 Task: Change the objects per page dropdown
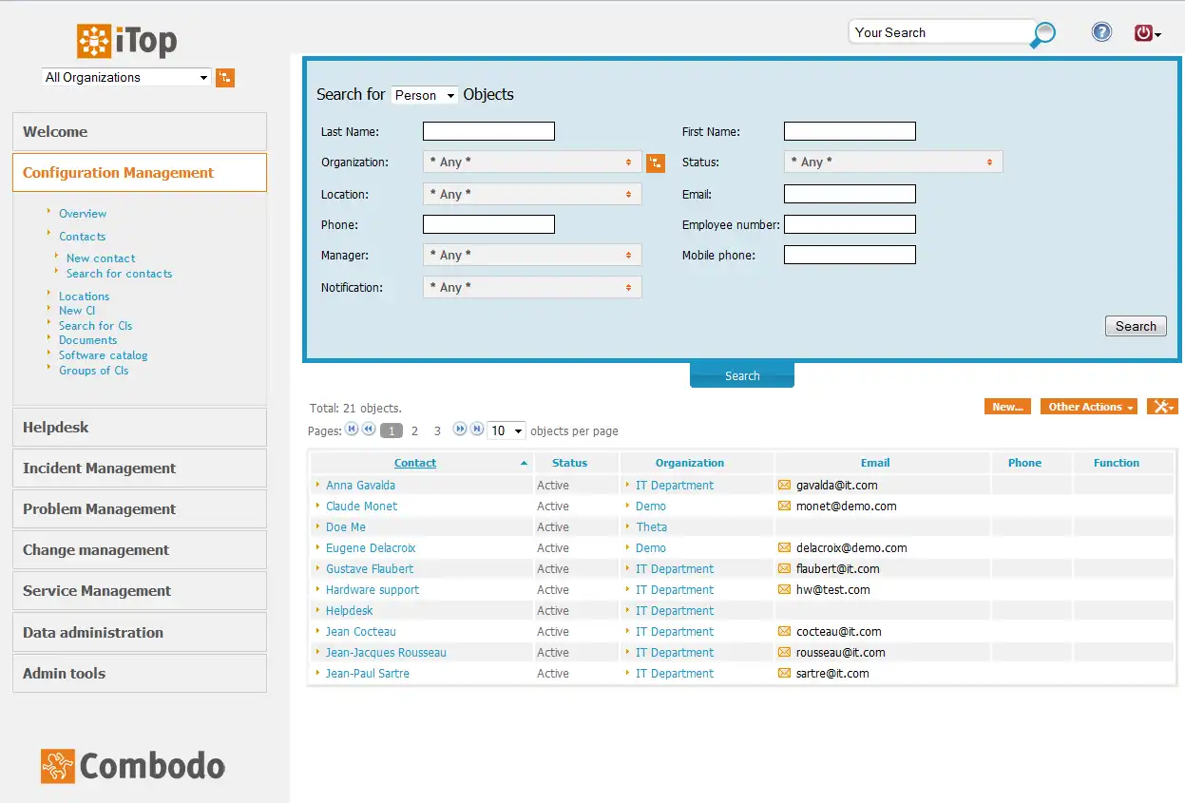[506, 430]
